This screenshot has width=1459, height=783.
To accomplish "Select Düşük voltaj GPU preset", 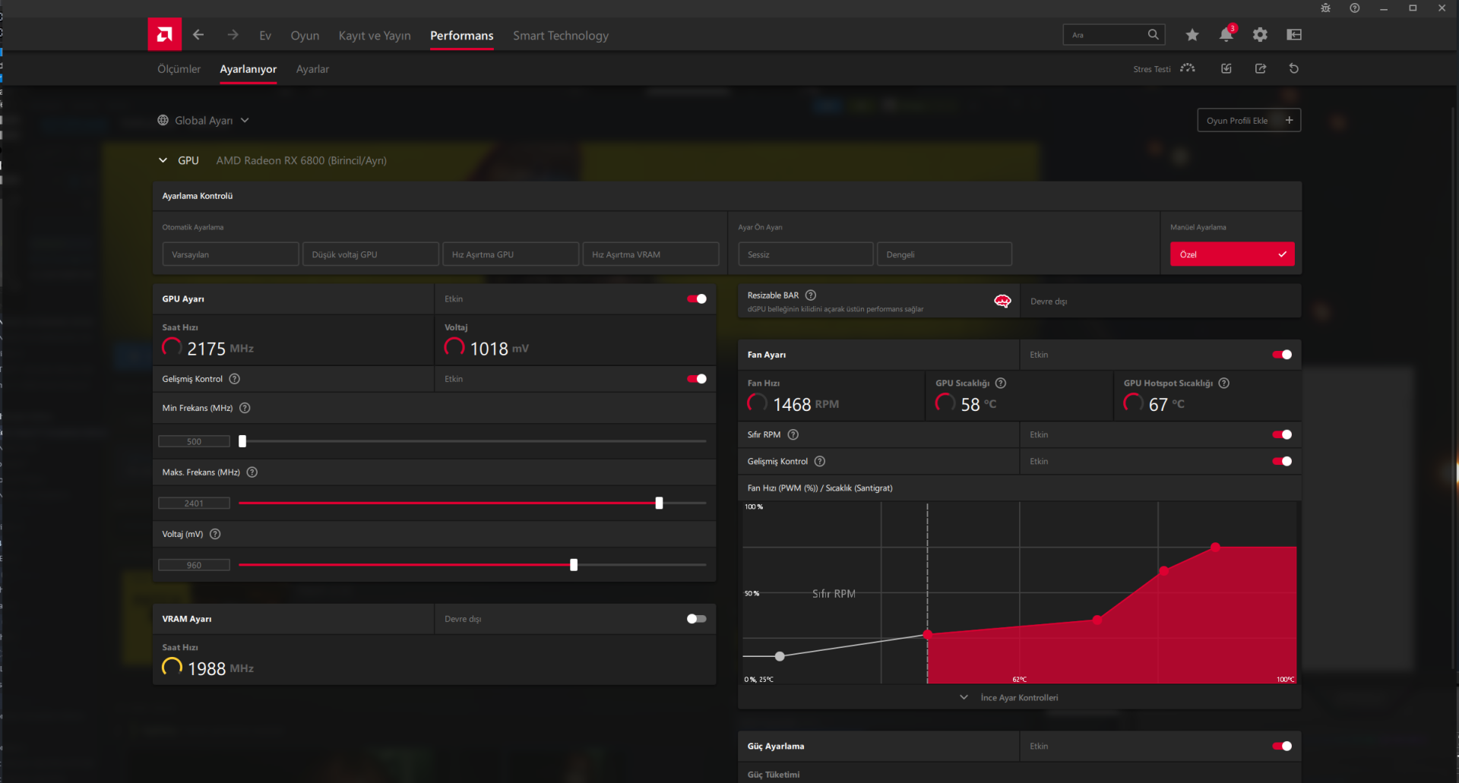I will [371, 254].
